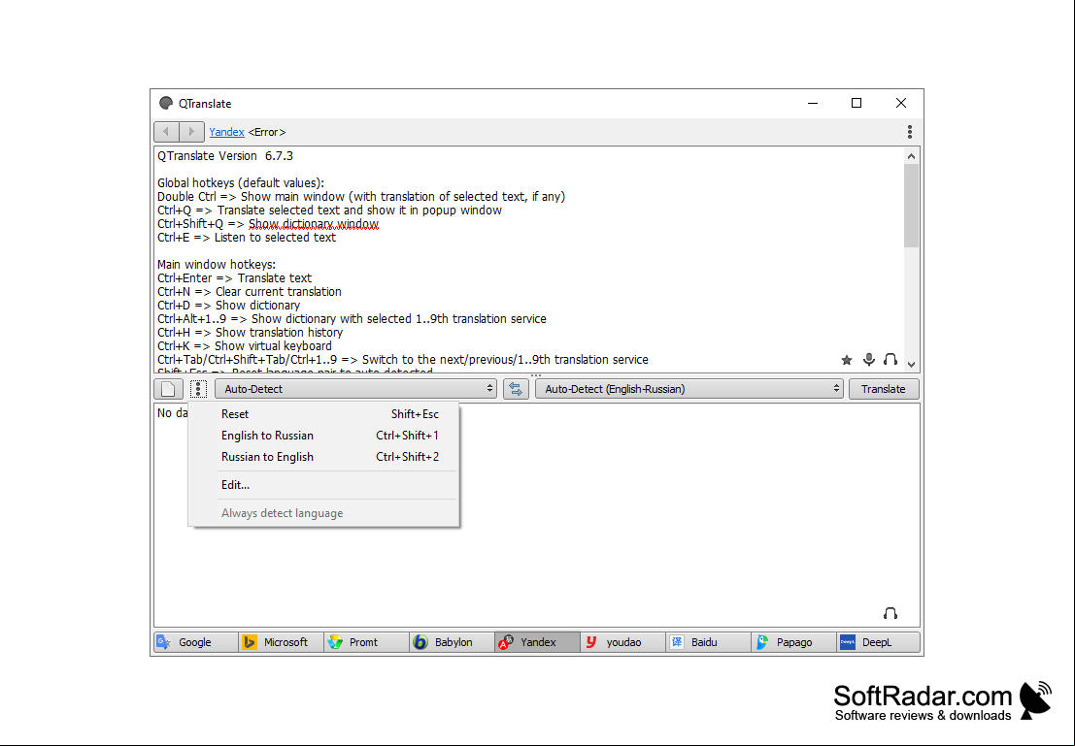Click the source text scrollbar down arrow

[911, 365]
